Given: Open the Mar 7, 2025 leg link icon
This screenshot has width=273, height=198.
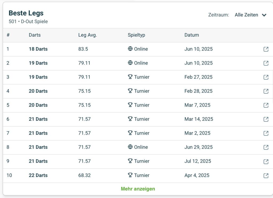Looking at the screenshot, I should tap(266, 105).
